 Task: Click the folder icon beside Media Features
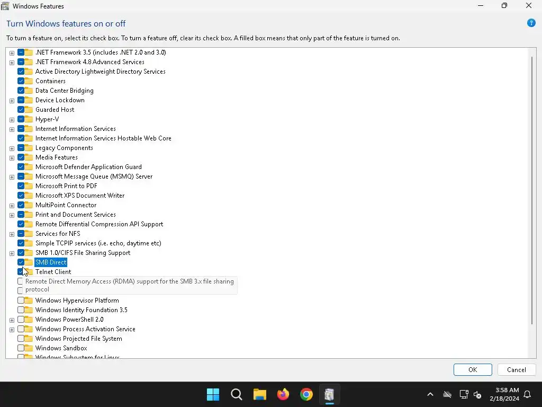click(29, 157)
